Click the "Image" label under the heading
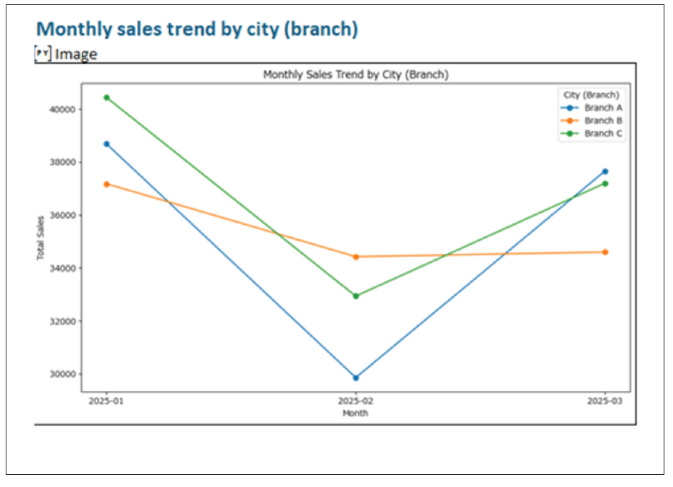The width and height of the screenshot is (673, 487). (76, 54)
